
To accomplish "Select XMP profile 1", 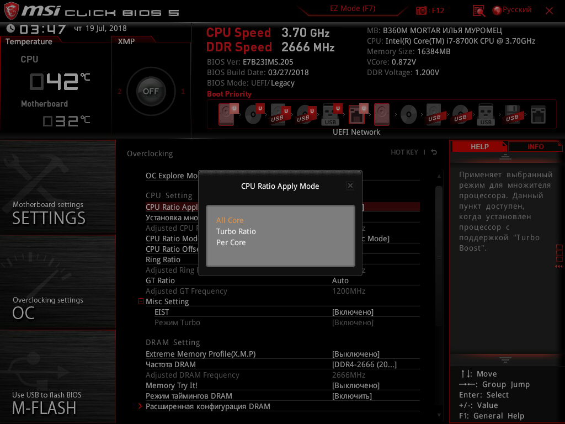I will (x=183, y=91).
